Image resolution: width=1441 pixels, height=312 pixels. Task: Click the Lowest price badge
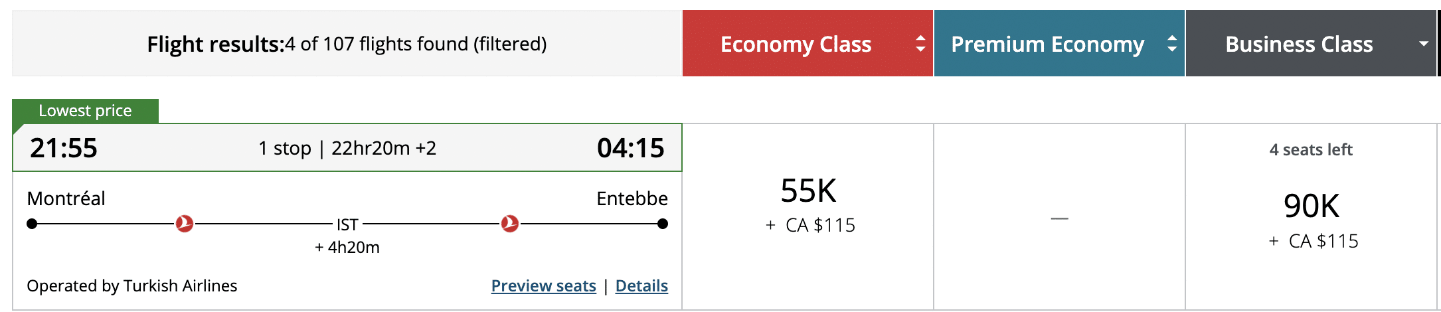coord(85,111)
